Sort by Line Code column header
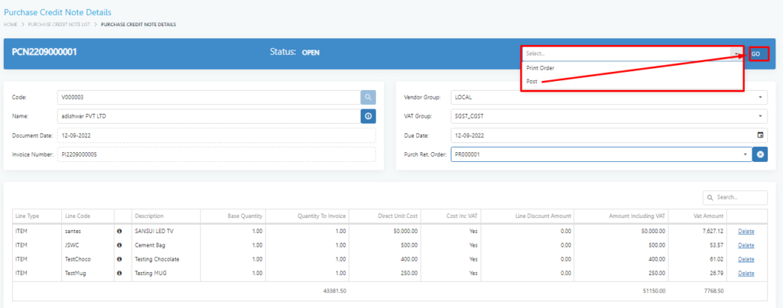This screenshot has height=308, width=783. (77, 216)
